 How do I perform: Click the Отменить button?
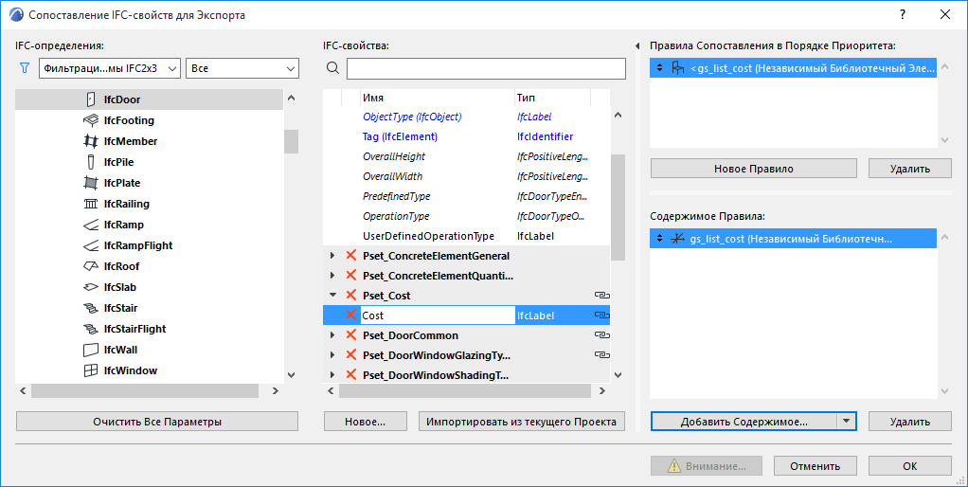click(815, 466)
